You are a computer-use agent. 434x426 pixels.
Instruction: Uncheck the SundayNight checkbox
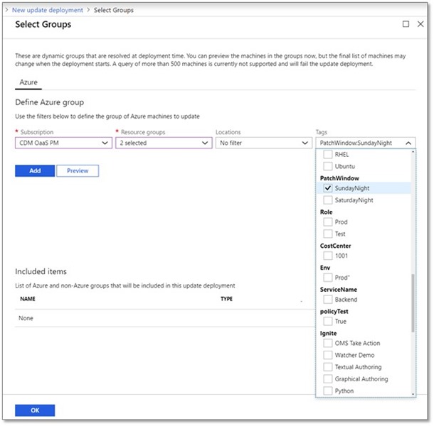point(328,188)
